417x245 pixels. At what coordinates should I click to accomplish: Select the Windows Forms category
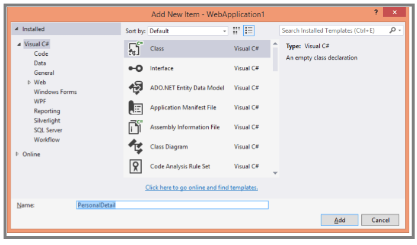point(55,92)
